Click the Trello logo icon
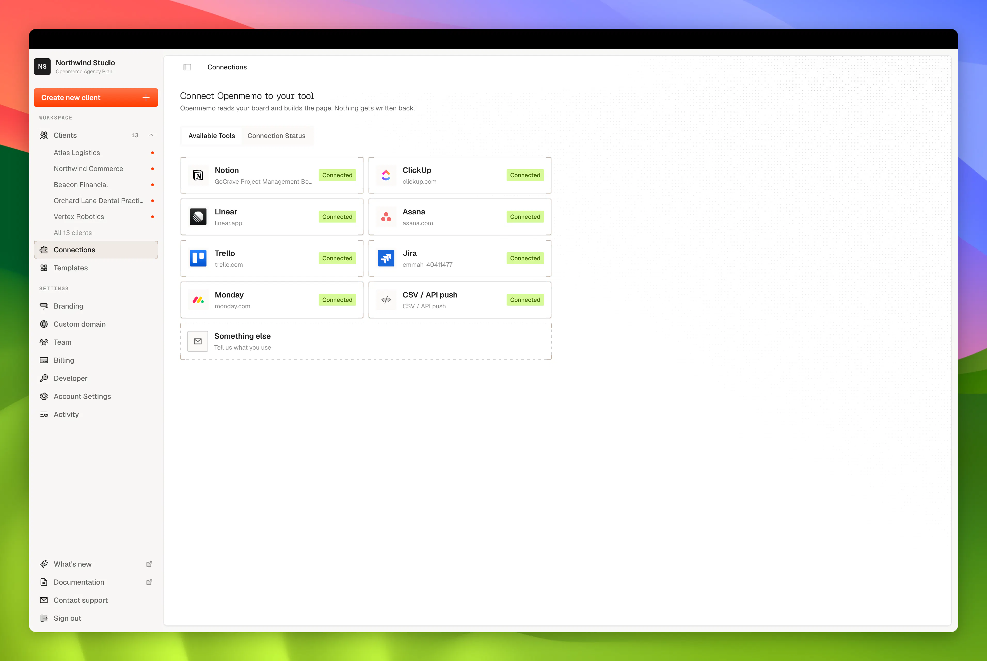 pos(198,259)
